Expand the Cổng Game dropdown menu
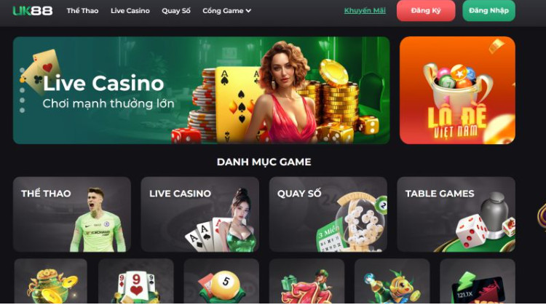The image size is (546, 305). pyautogui.click(x=226, y=11)
